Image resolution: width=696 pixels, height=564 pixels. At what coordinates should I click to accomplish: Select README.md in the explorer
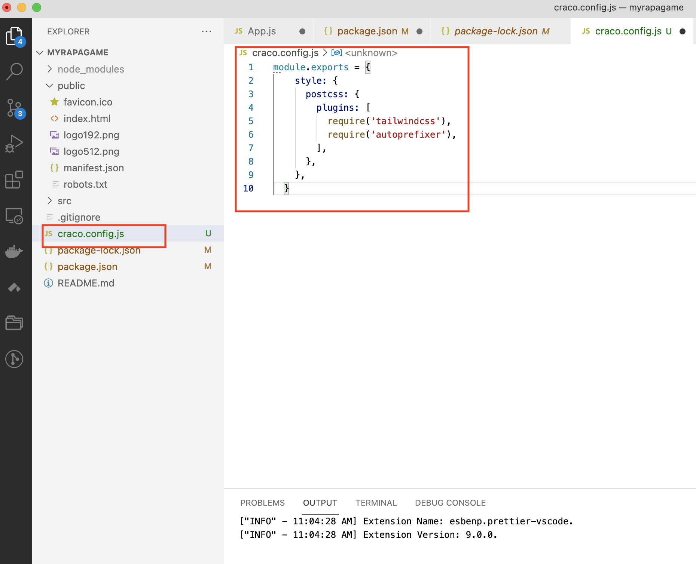86,283
